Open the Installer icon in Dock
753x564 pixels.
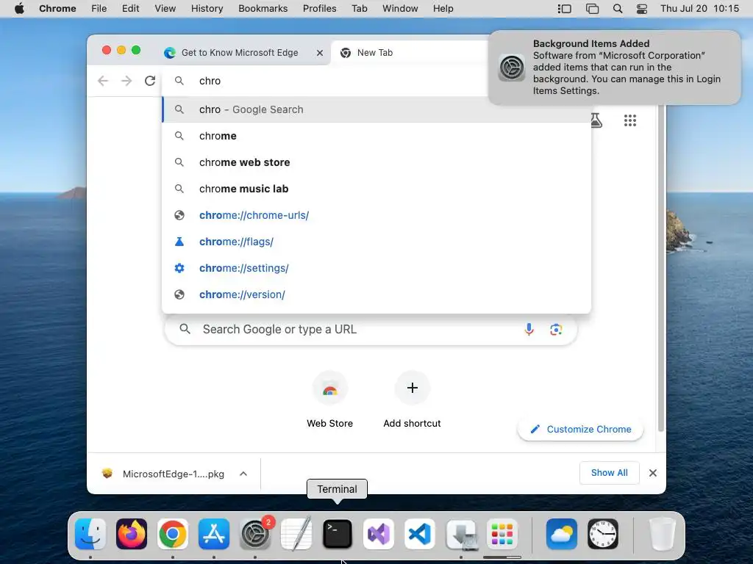461,534
